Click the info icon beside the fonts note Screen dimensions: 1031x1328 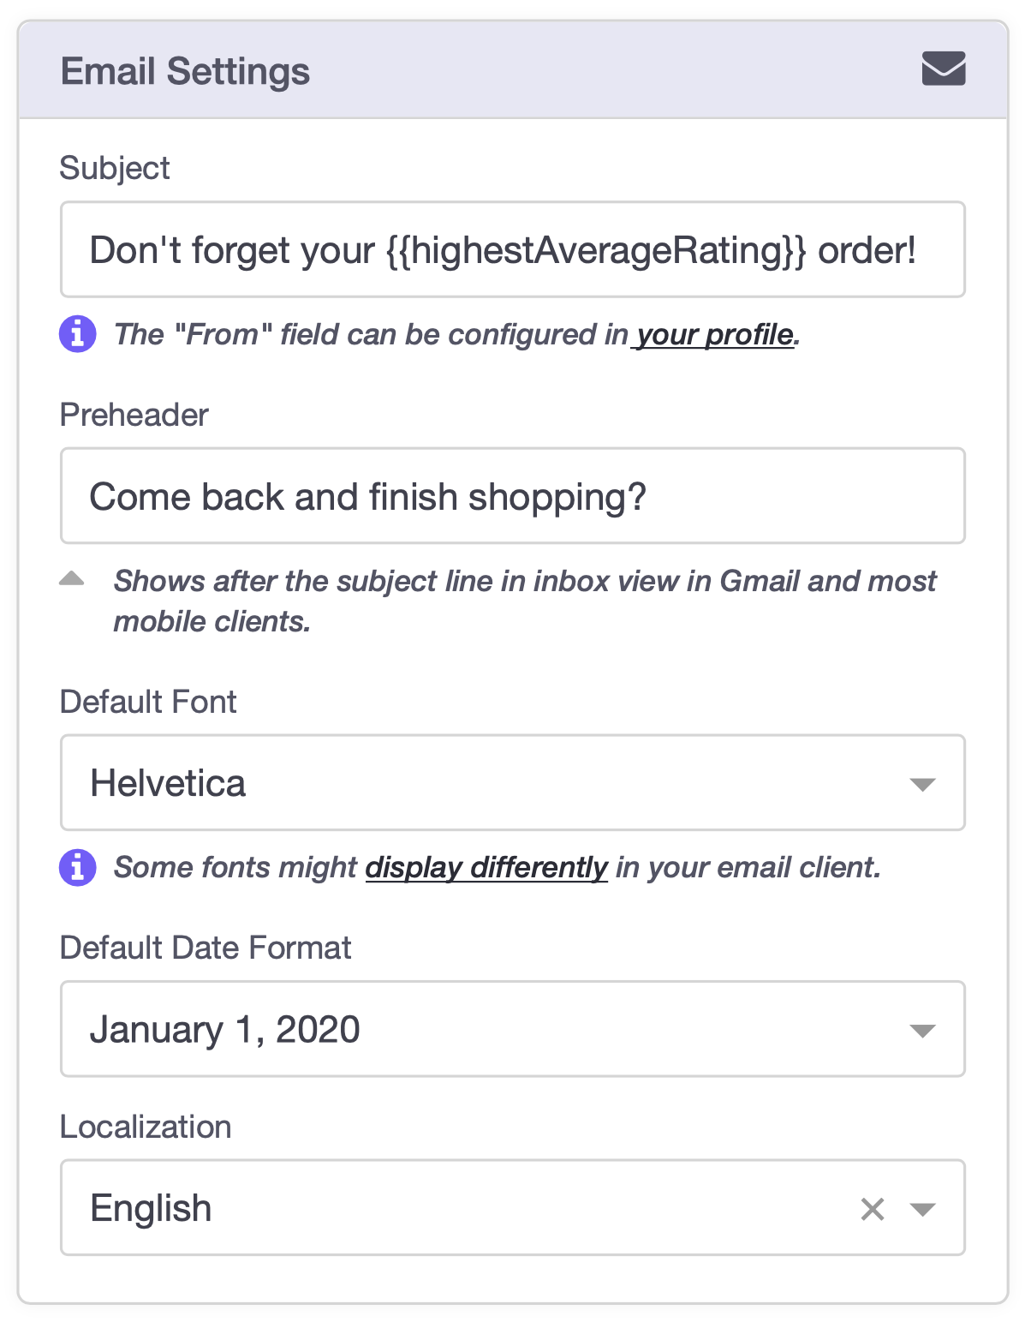(77, 867)
